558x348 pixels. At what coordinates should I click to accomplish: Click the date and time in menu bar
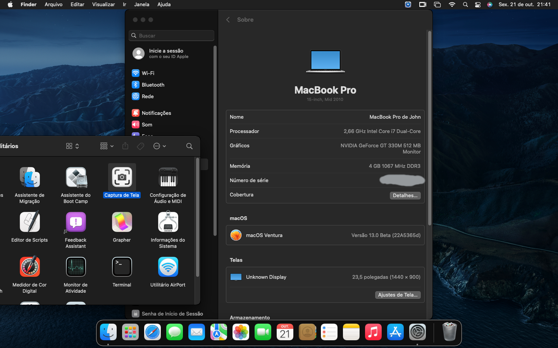tap(524, 5)
